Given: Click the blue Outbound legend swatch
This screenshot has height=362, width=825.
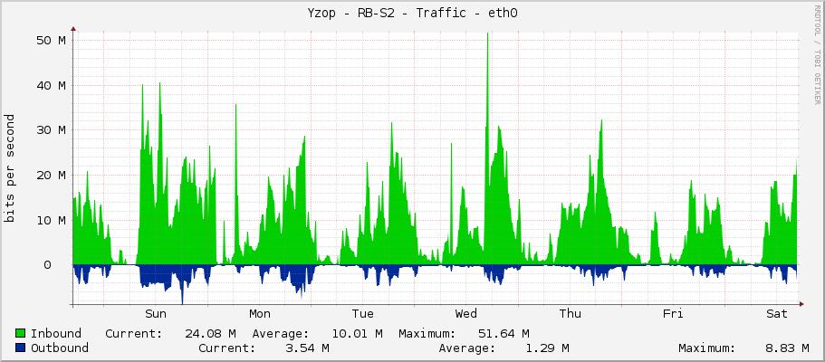Looking at the screenshot, I should 21,348.
